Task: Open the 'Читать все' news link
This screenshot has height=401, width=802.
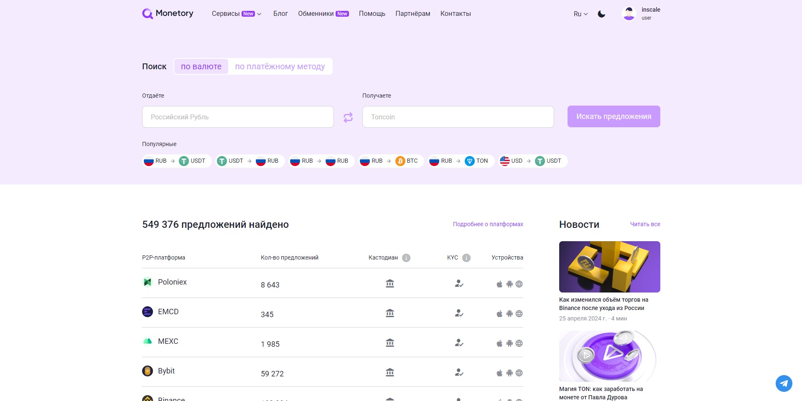Action: (x=645, y=224)
